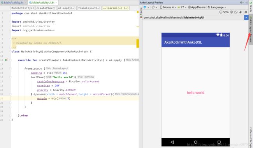Collapse the textView block fold at line 16
This screenshot has width=253, height=148.
11,77
